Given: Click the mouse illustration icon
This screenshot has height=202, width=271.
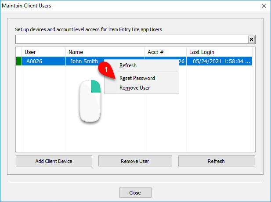Looking at the screenshot, I should pos(90,101).
